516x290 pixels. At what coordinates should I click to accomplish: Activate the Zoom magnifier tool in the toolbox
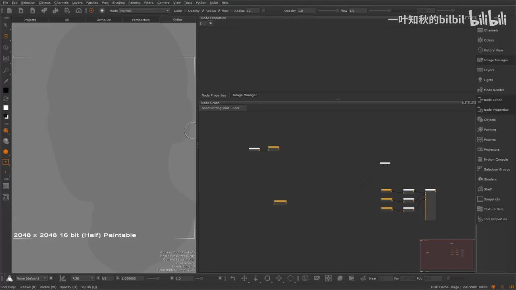point(6,70)
